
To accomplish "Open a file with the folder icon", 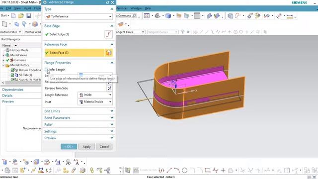I will [x=21, y=15].
